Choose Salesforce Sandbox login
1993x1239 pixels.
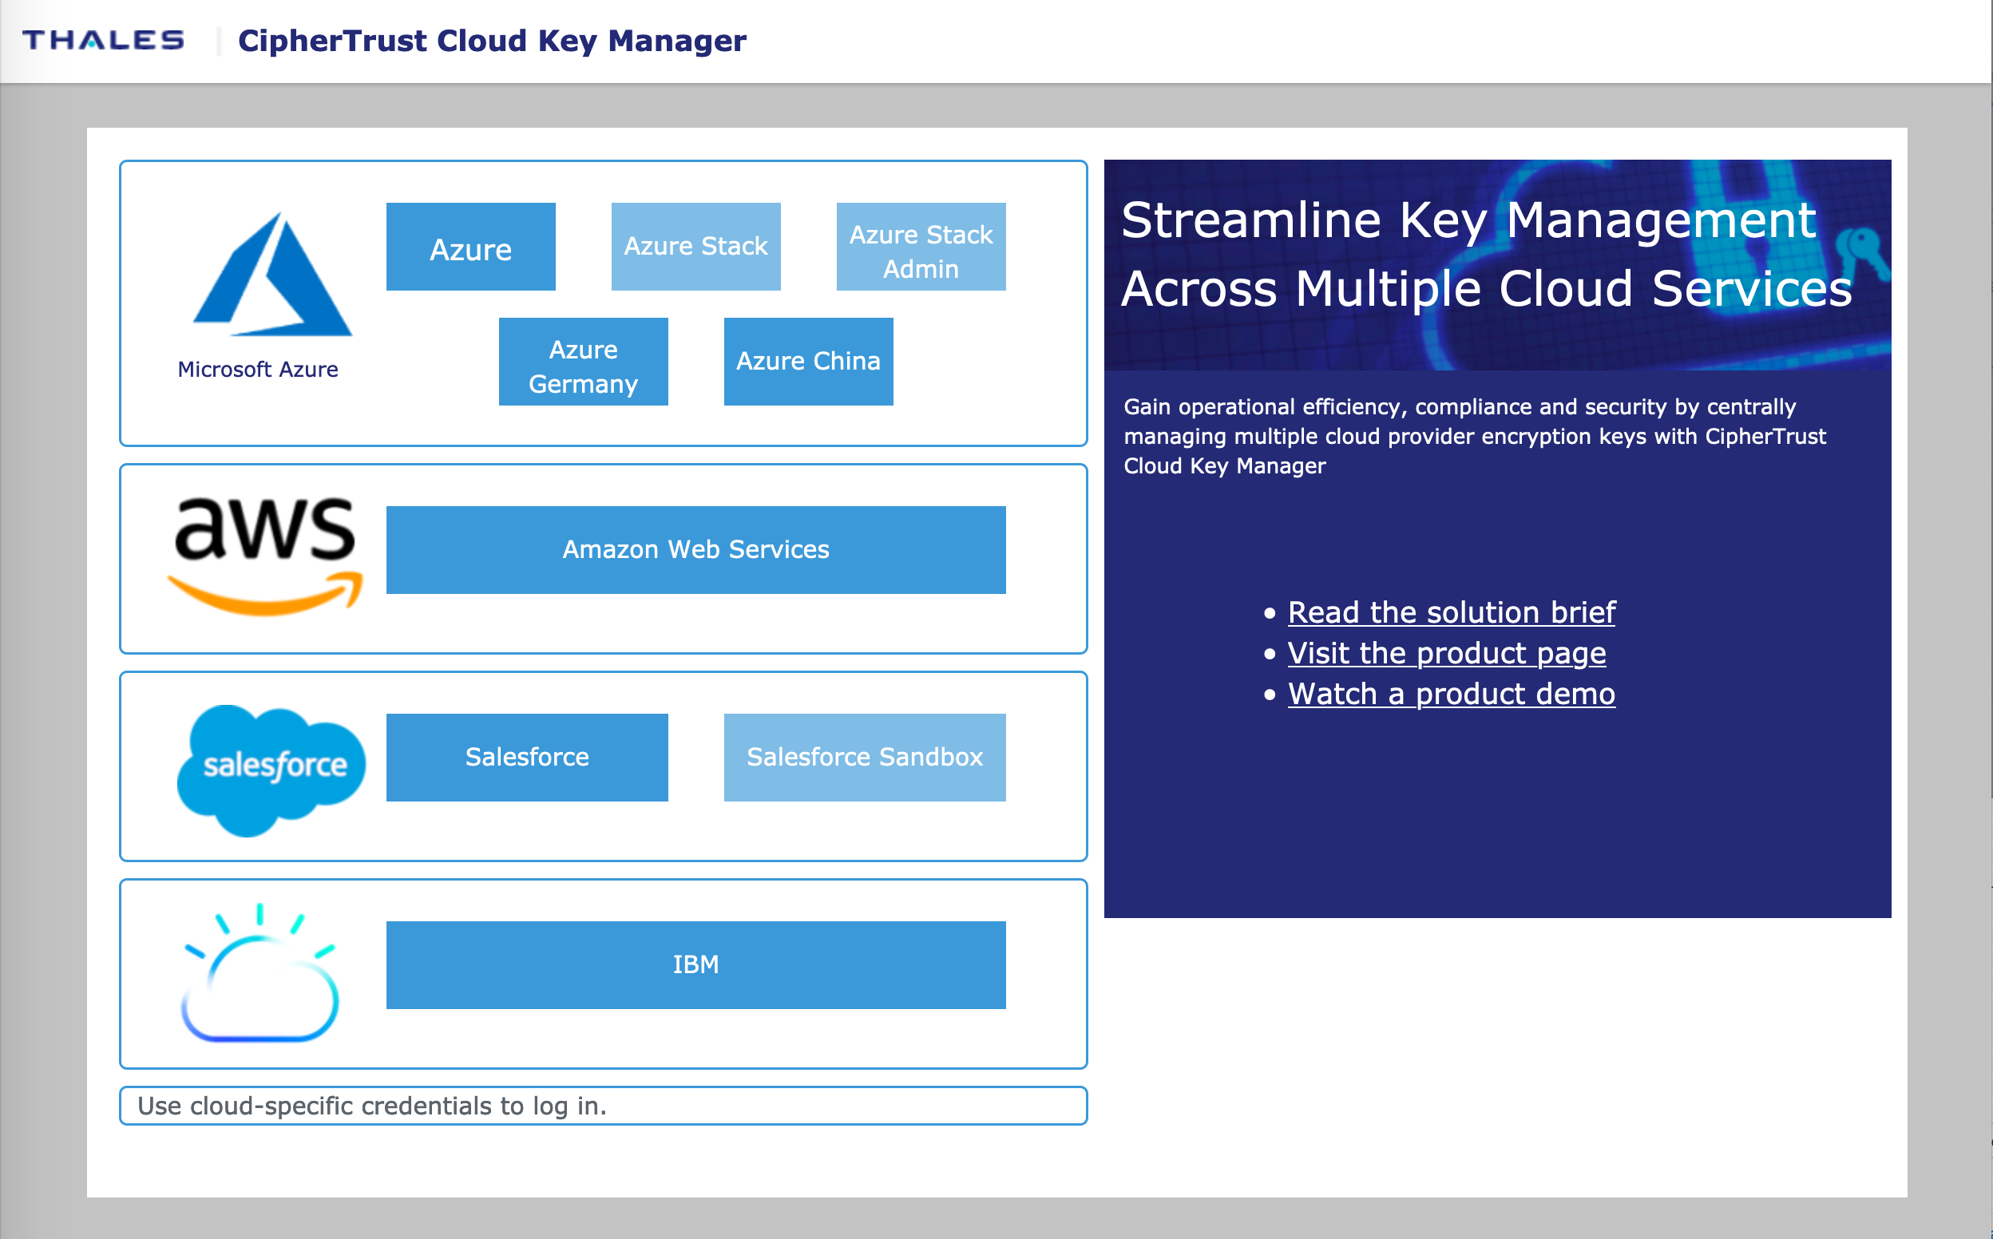click(x=865, y=757)
